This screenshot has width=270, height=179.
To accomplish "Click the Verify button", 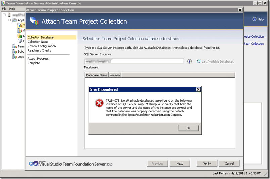I will tap(207, 163).
